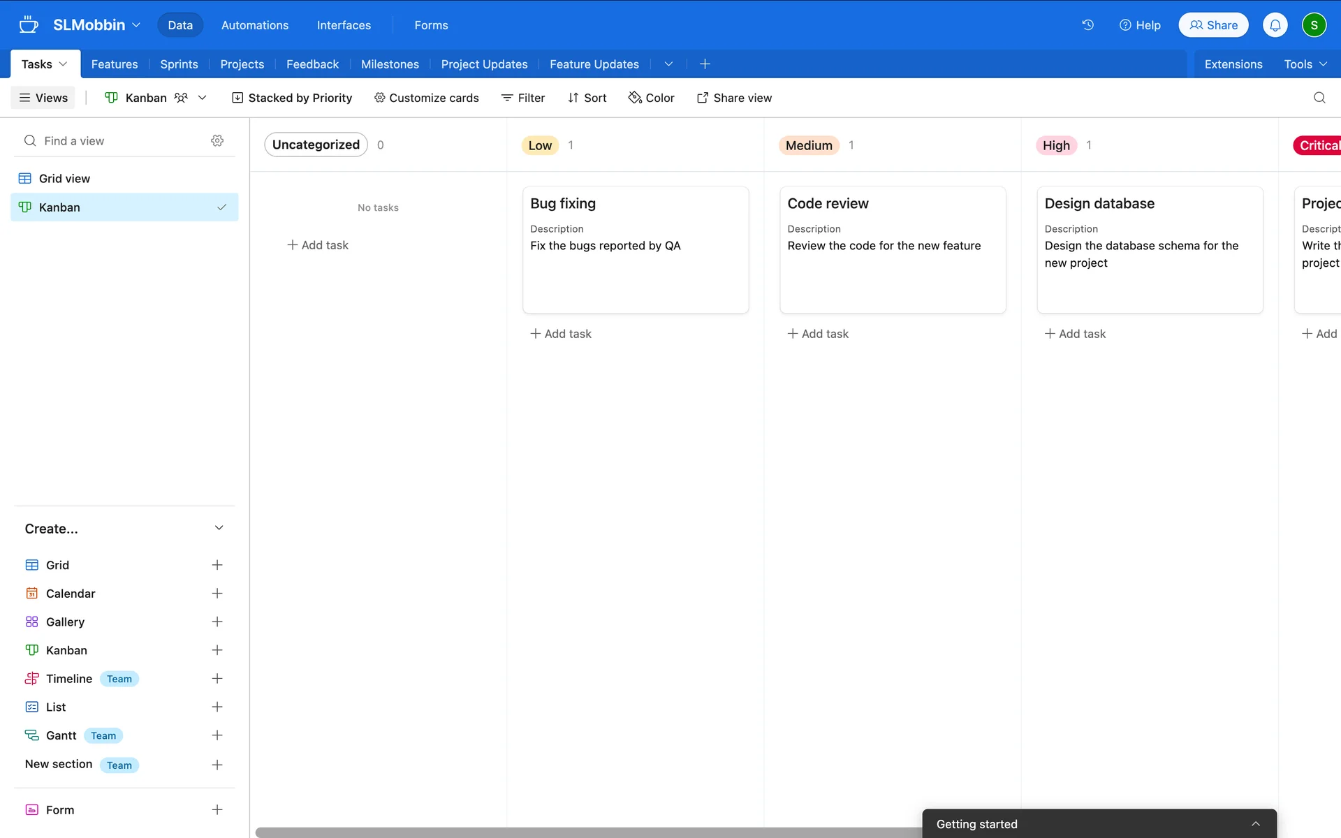This screenshot has width=1341, height=838.
Task: Select Grid view in sidebar
Action: [x=64, y=179]
